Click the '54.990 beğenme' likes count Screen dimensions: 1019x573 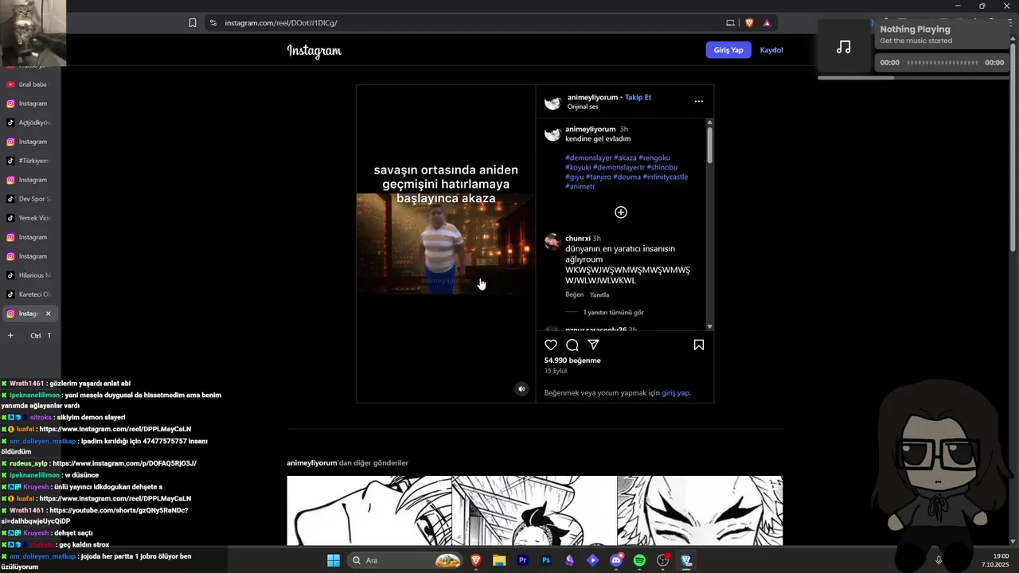tap(572, 361)
